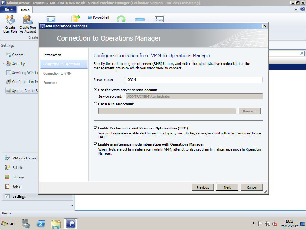Open the Windows Start menu

(x=8, y=223)
